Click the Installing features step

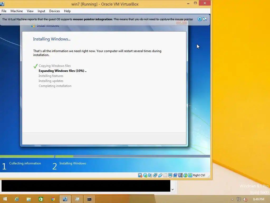pyautogui.click(x=51, y=76)
